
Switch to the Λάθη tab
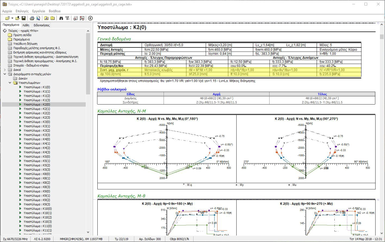(26, 25)
